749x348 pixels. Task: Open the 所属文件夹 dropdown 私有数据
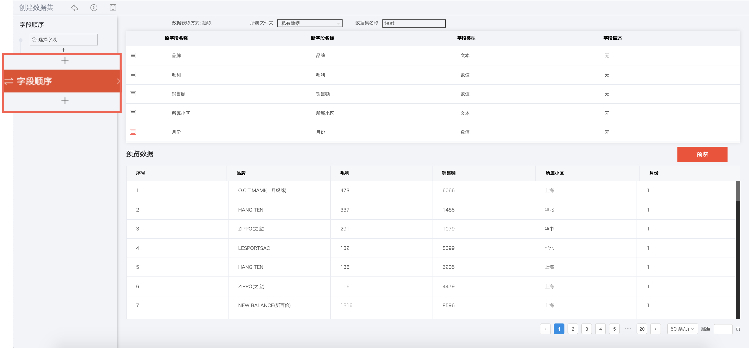(x=310, y=23)
